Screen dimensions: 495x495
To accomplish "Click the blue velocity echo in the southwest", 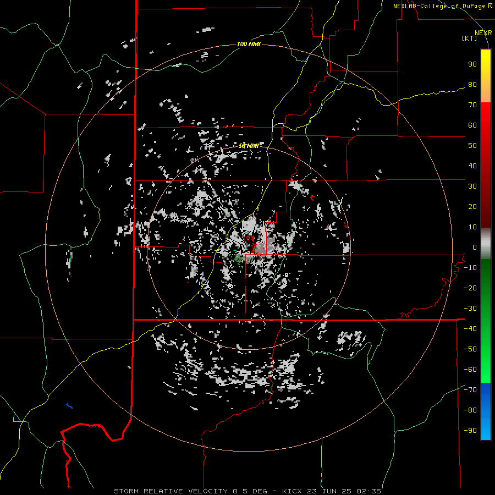I will coord(69,406).
